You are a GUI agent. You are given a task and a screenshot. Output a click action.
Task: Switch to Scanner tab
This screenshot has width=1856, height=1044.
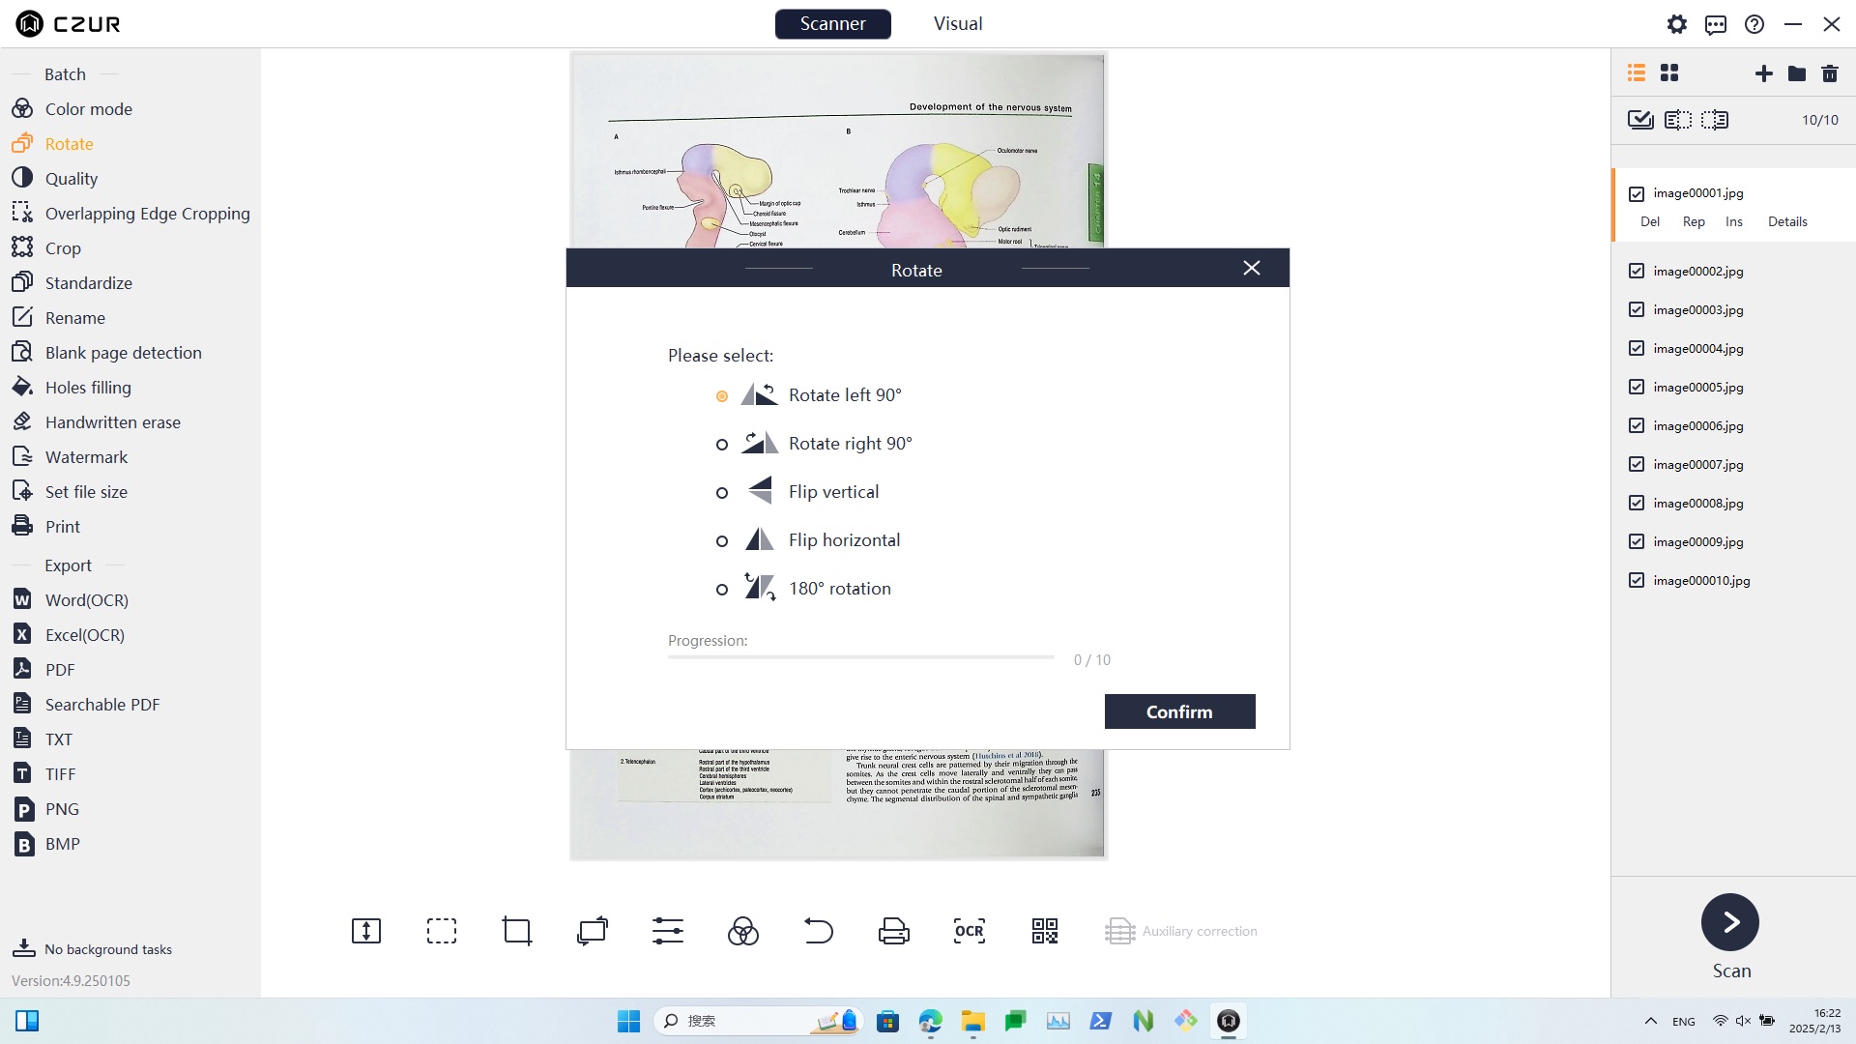point(833,23)
